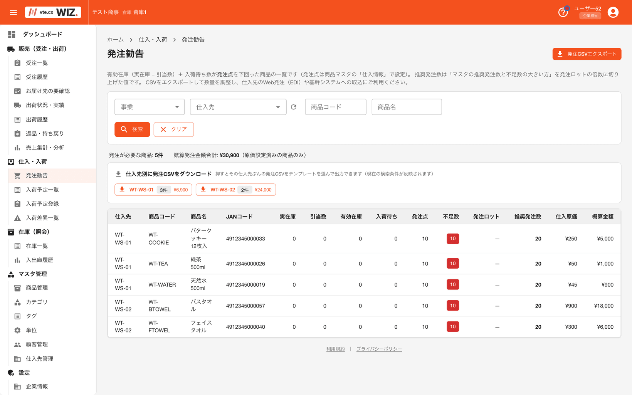Click the warning triangle icon for 入荷差異一覧
The width and height of the screenshot is (632, 395).
(17, 218)
